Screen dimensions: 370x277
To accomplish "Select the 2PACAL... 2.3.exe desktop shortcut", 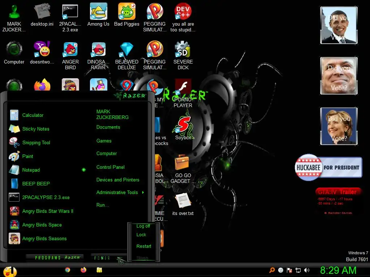I will point(70,18).
